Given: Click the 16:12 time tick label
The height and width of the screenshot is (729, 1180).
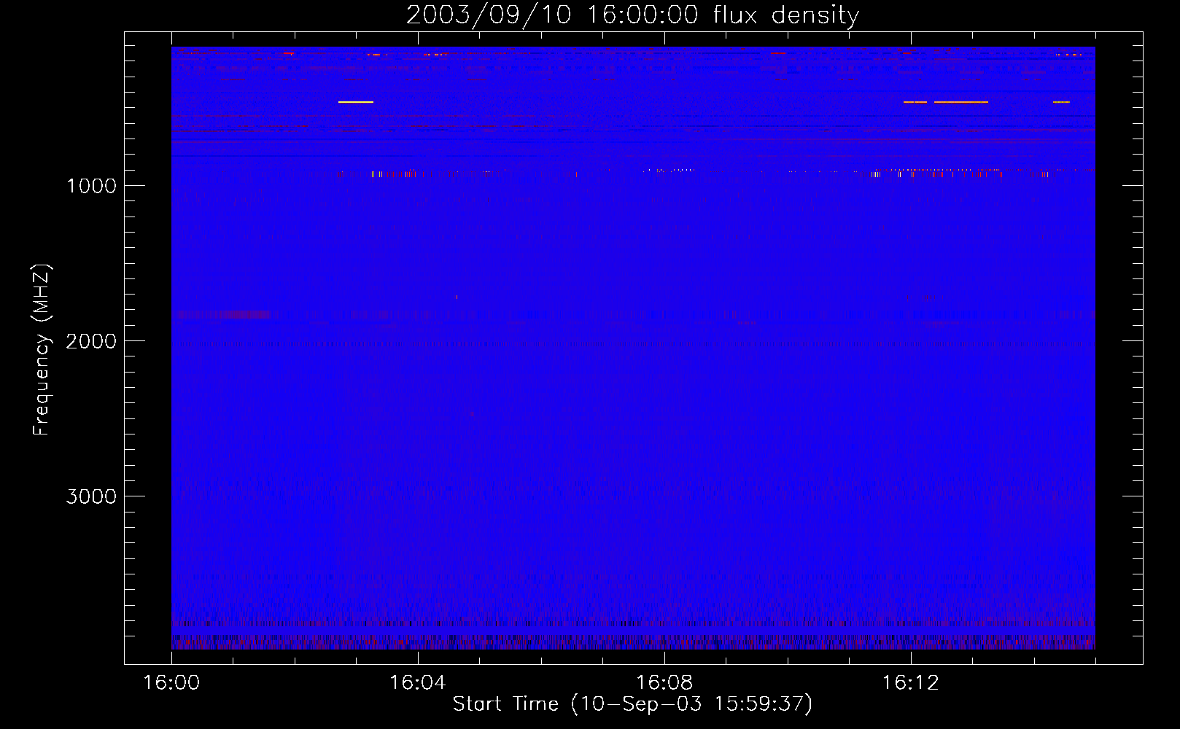Looking at the screenshot, I should coord(911,683).
